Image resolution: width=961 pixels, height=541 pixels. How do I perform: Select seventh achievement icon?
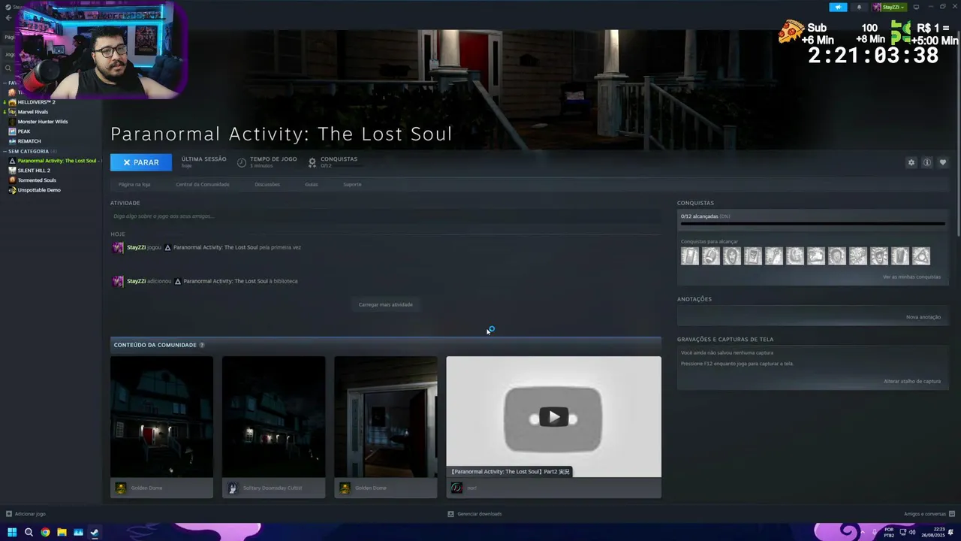click(816, 256)
